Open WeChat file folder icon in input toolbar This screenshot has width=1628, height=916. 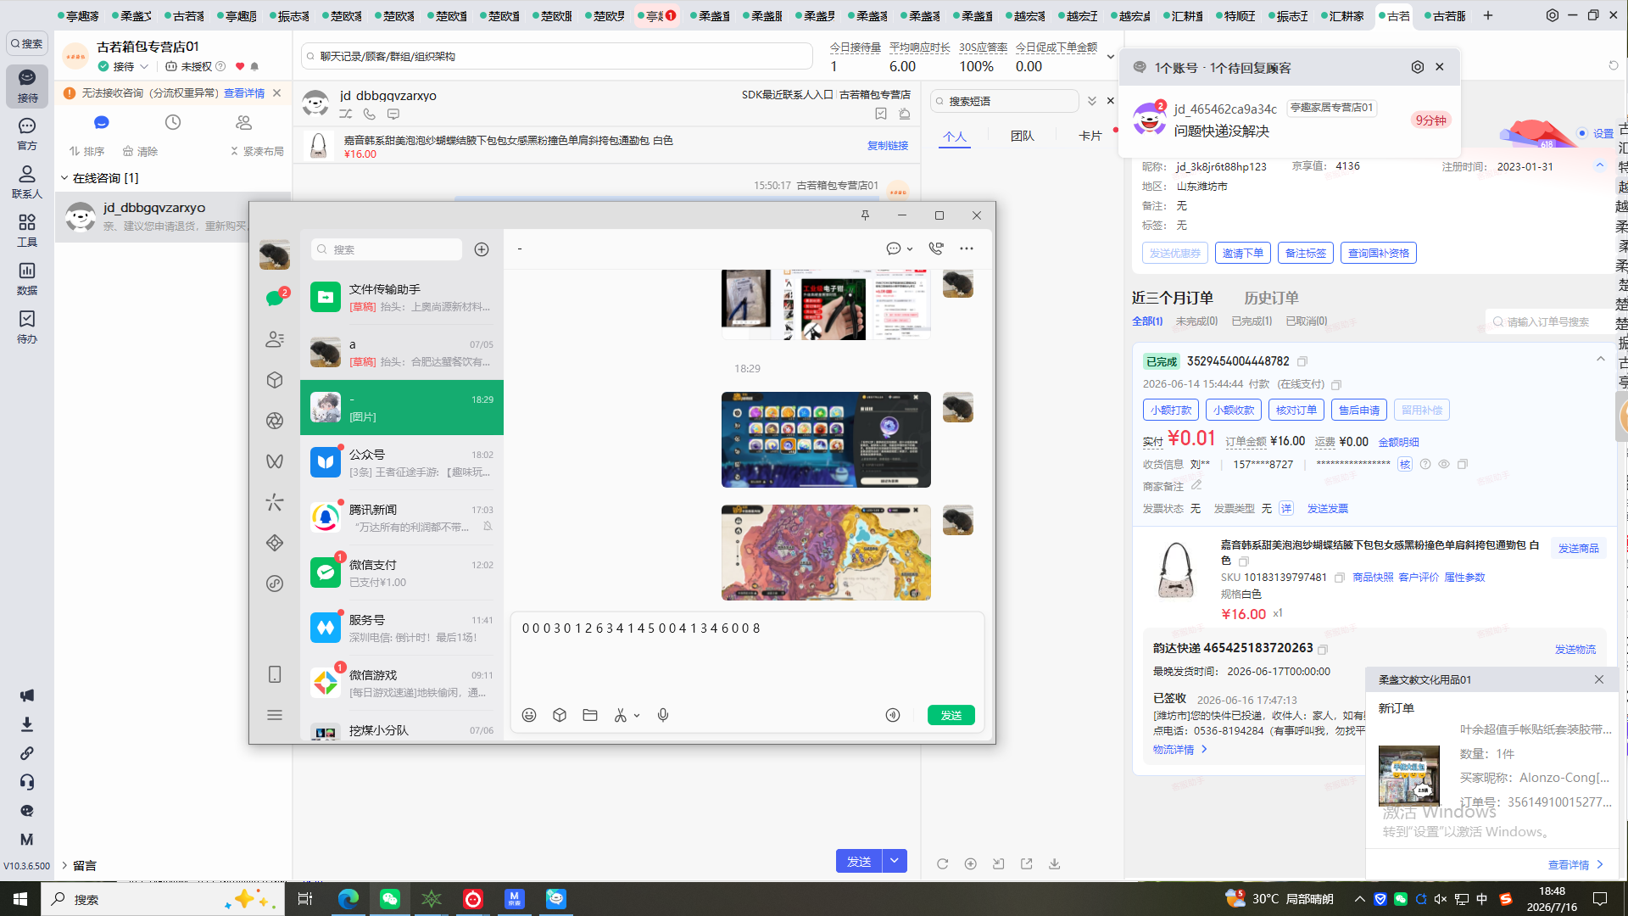point(590,715)
